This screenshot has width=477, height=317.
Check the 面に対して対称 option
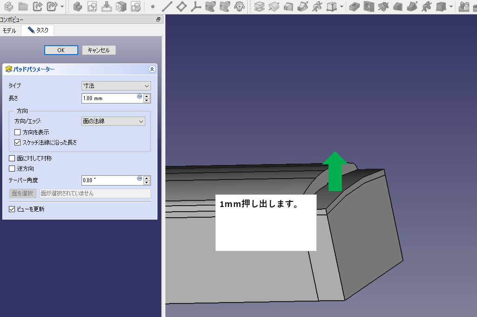[x=12, y=158]
